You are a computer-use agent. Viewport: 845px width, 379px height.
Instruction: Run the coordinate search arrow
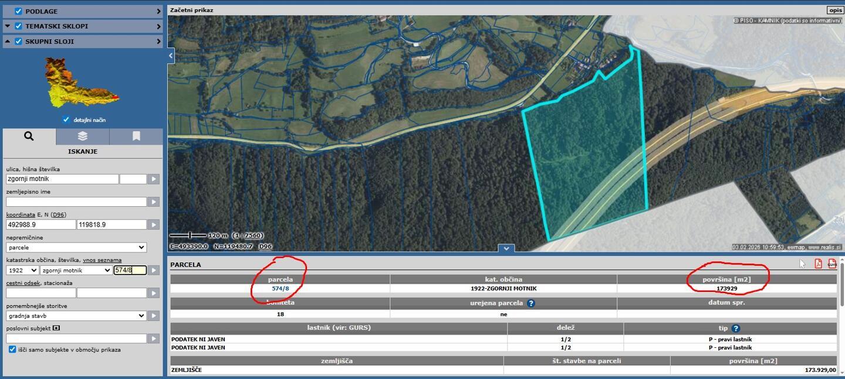[x=153, y=225]
